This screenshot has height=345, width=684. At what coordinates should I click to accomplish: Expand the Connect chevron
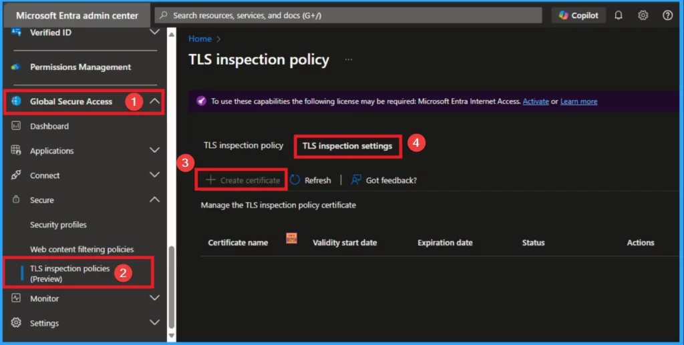point(154,175)
